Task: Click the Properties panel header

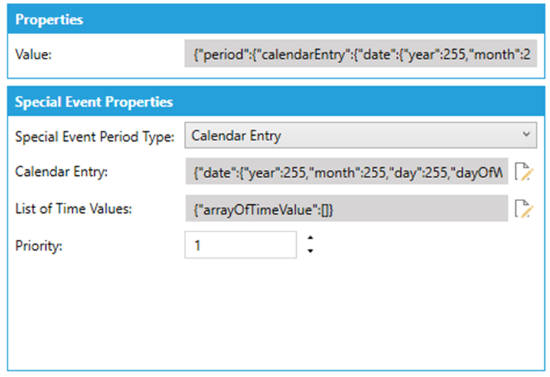Action: pyautogui.click(x=275, y=20)
